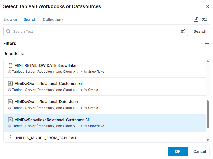
Task: Click datasource icon of MINI_RETAIL_DW DATE Snowflake
Action: click(11, 65)
